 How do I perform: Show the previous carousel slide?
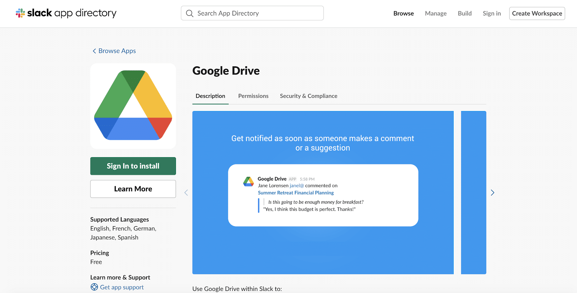point(186,193)
